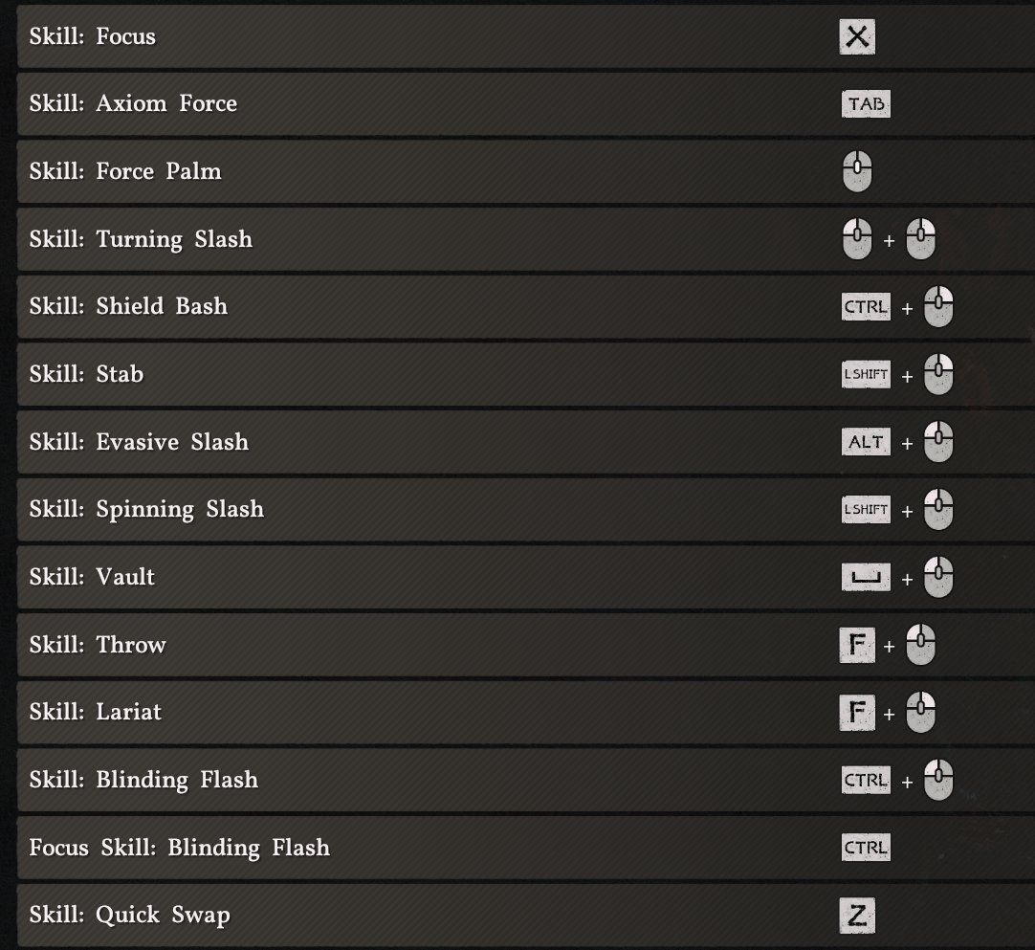1035x950 pixels.
Task: Select the "Skill: Lariat" label
Action: (96, 712)
